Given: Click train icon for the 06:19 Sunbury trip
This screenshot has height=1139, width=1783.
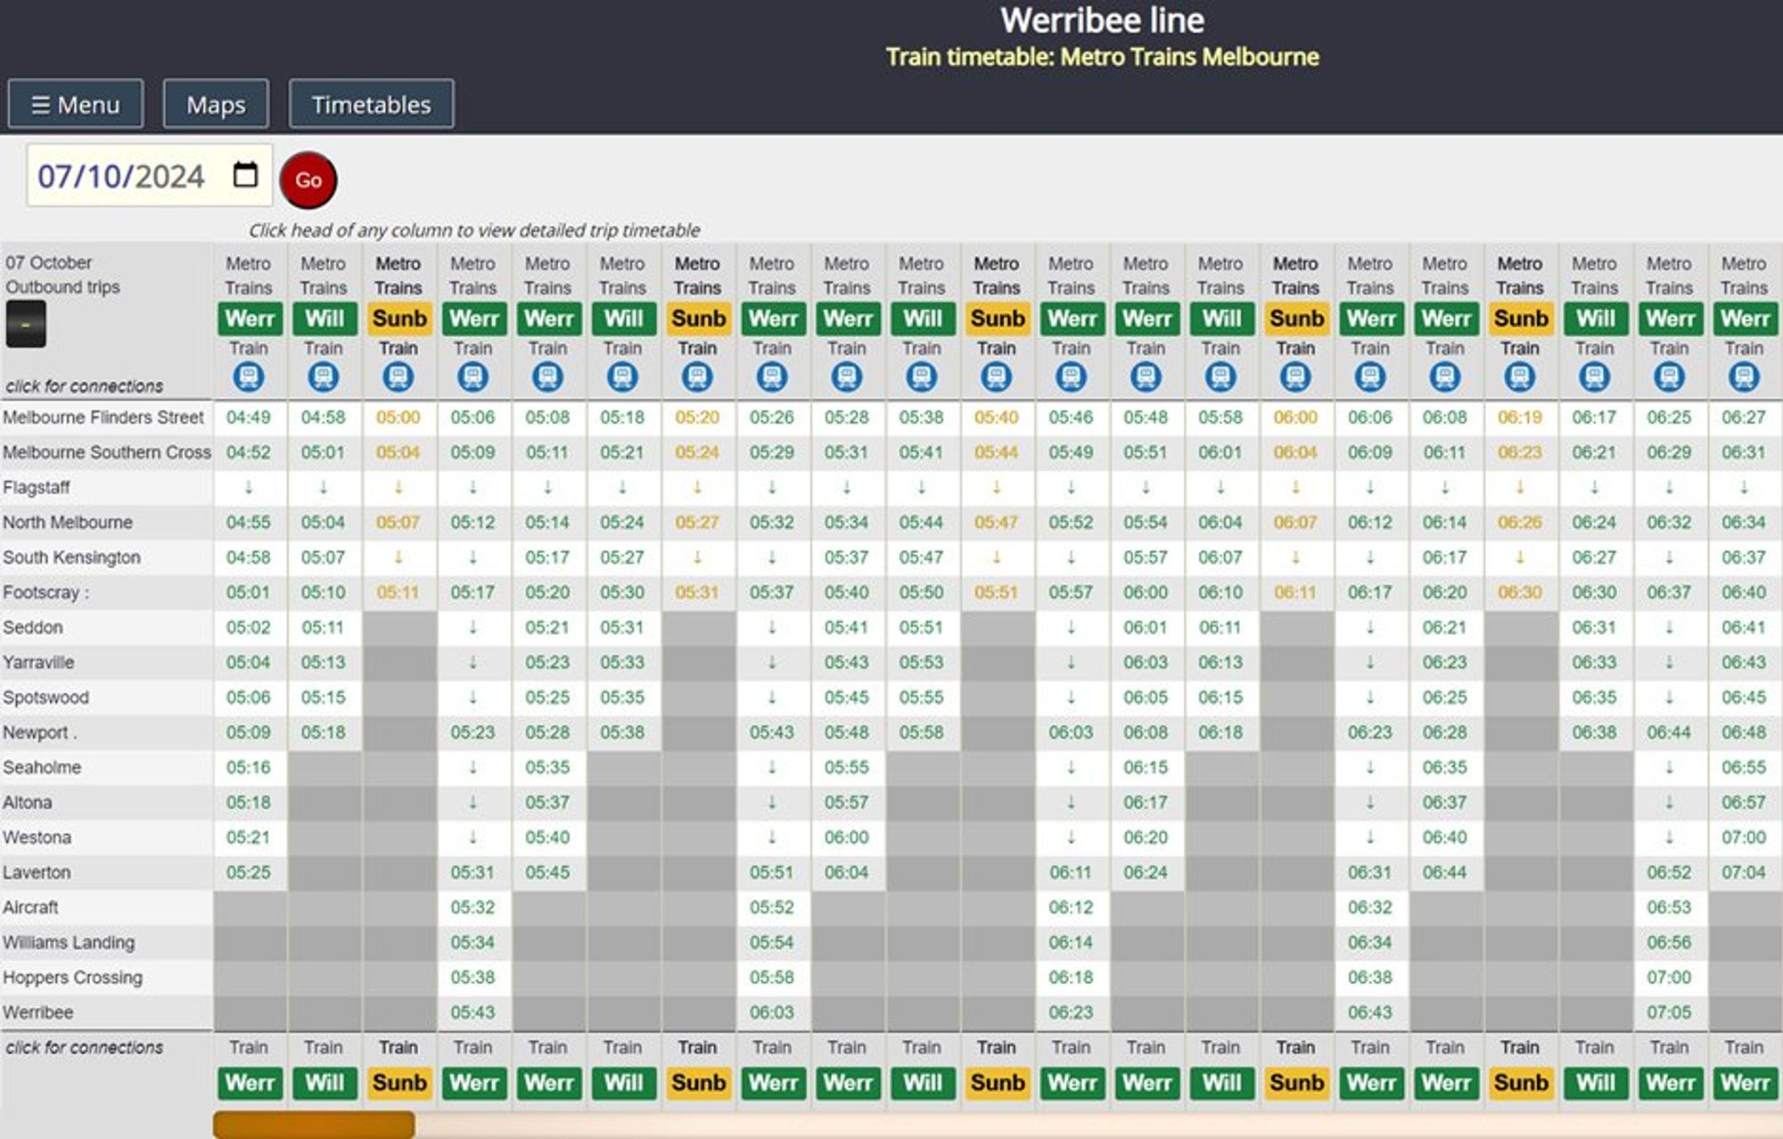Looking at the screenshot, I should pyautogui.click(x=1520, y=377).
